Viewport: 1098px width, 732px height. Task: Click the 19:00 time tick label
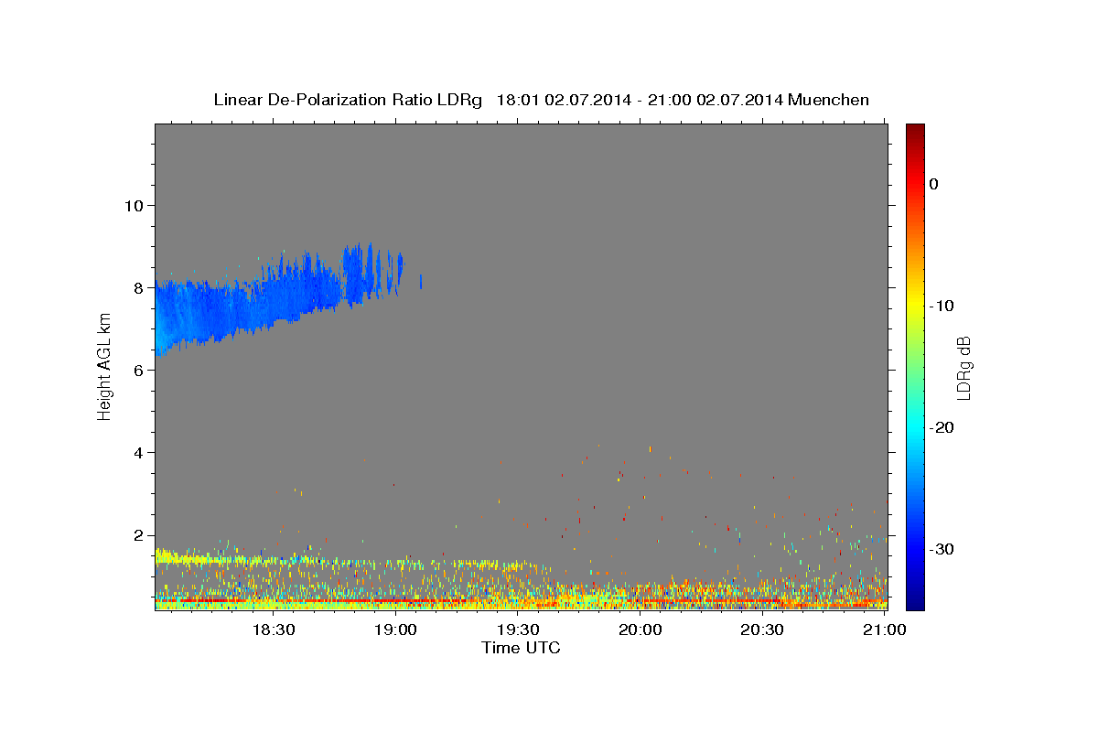click(394, 630)
